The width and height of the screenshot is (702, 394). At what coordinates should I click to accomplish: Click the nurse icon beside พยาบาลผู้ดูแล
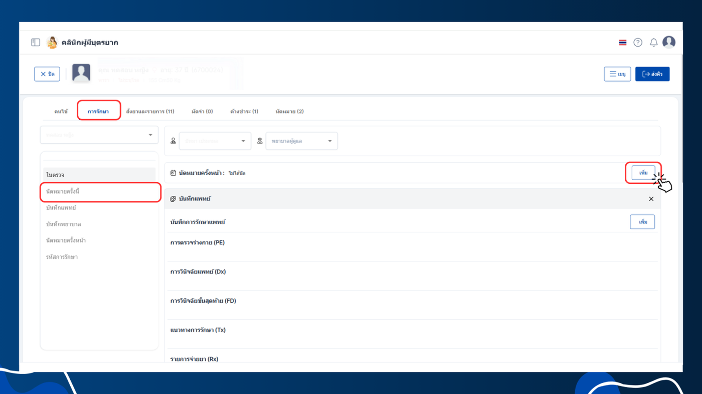coord(260,141)
